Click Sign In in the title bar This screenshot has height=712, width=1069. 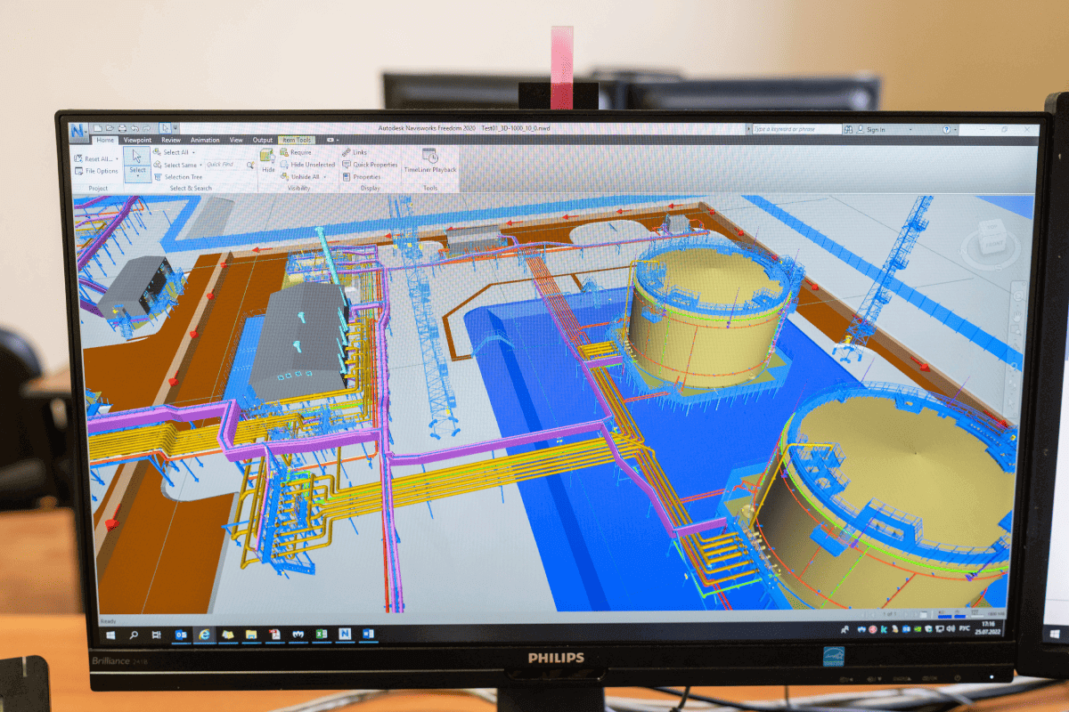tap(876, 130)
